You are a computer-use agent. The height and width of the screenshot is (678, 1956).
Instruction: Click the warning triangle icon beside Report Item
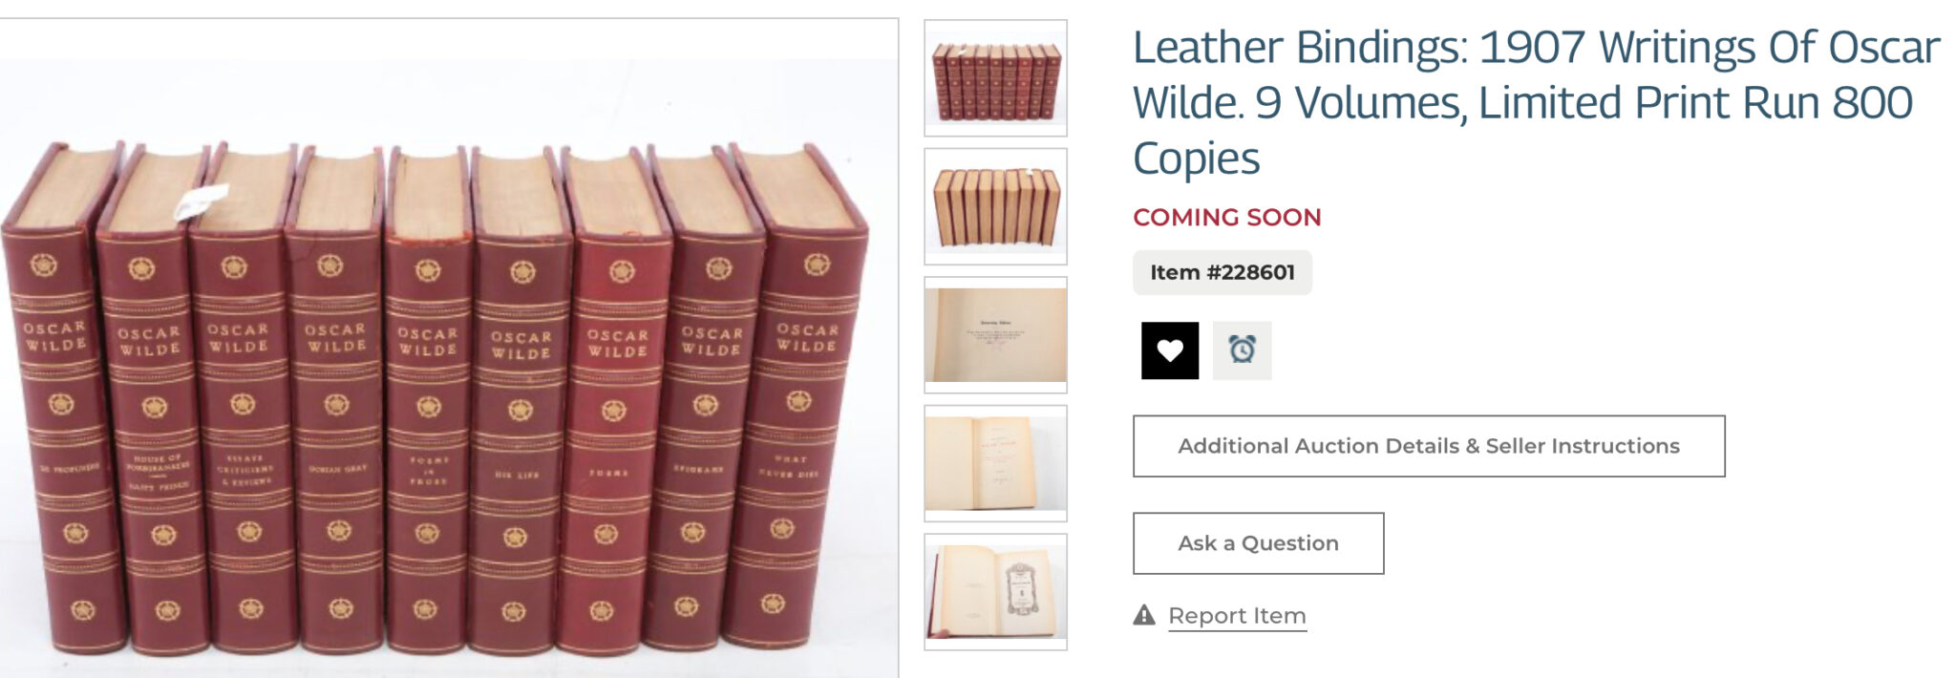pos(1144,615)
